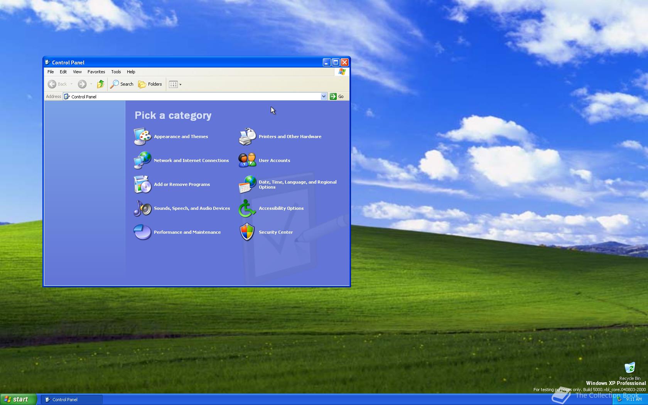Open the Views dropdown arrow
The image size is (648, 405).
[x=180, y=84]
